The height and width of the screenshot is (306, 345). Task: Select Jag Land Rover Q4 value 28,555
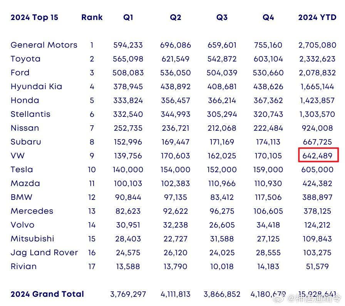pyautogui.click(x=268, y=253)
